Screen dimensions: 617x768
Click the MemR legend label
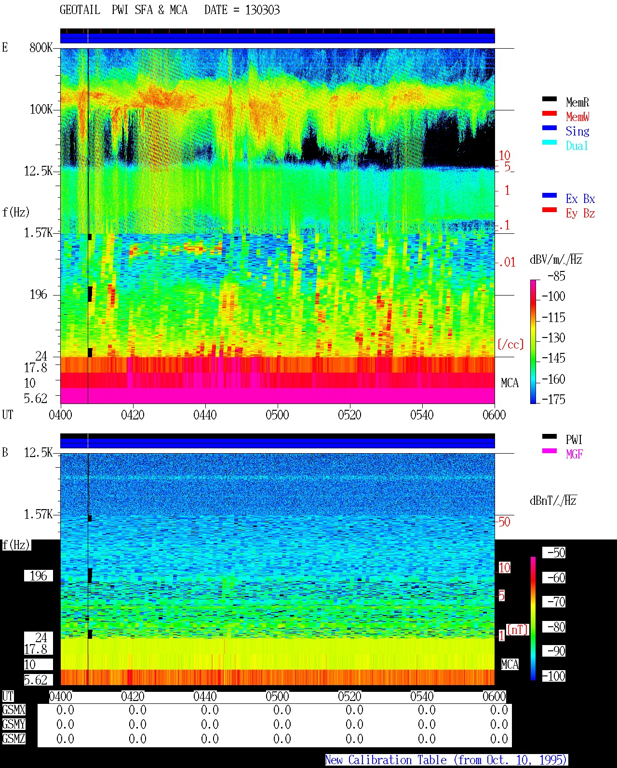coord(577,102)
